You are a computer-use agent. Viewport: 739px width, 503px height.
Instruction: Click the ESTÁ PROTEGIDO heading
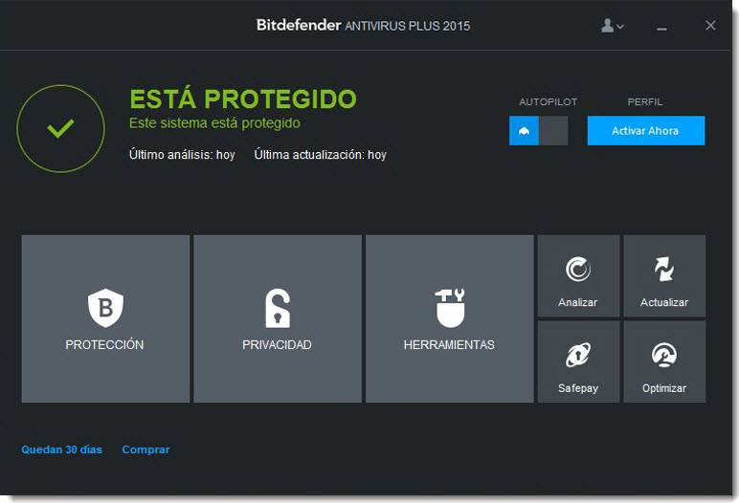point(243,98)
